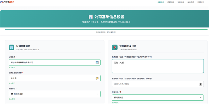
Task: Edit the 公司名称 input field
Action: [55, 62]
